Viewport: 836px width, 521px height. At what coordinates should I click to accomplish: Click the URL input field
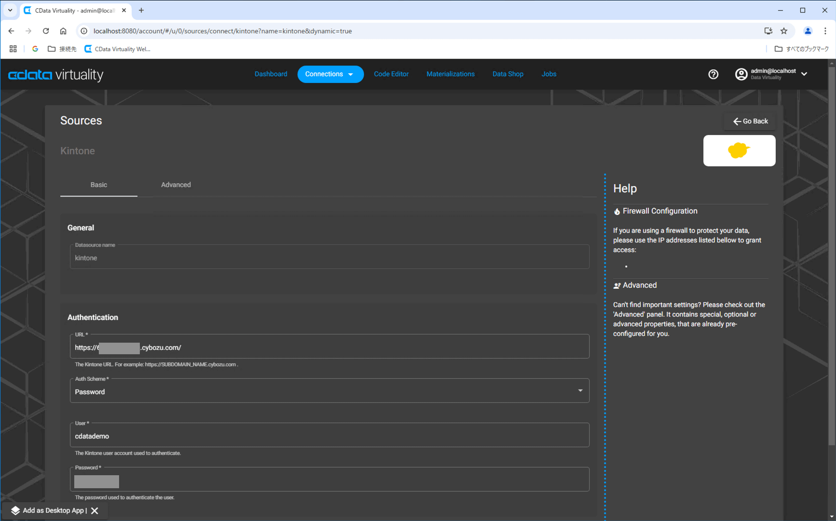tap(329, 347)
